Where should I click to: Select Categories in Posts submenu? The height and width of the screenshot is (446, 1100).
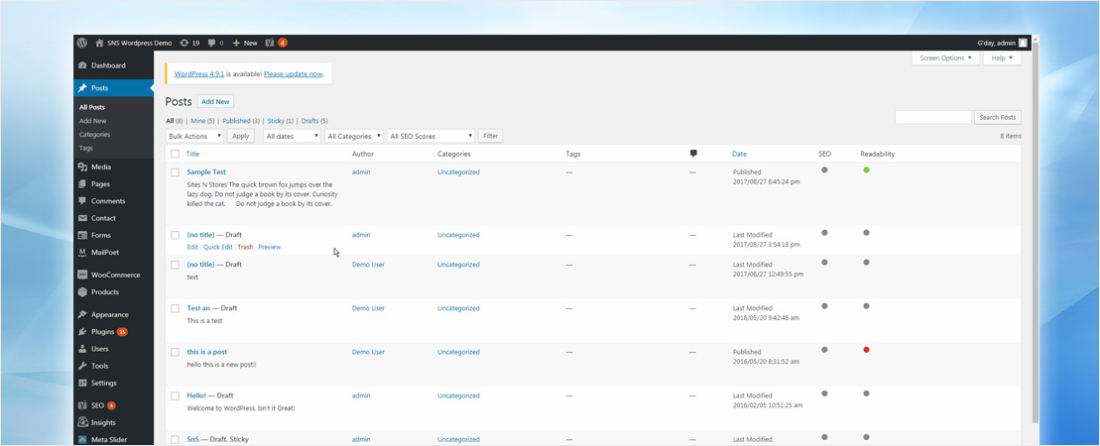point(94,135)
